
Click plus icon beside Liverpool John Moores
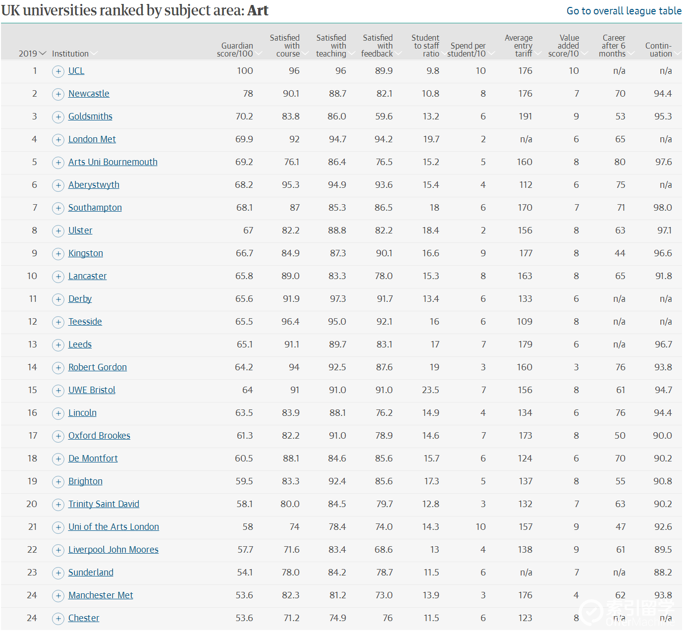(58, 550)
